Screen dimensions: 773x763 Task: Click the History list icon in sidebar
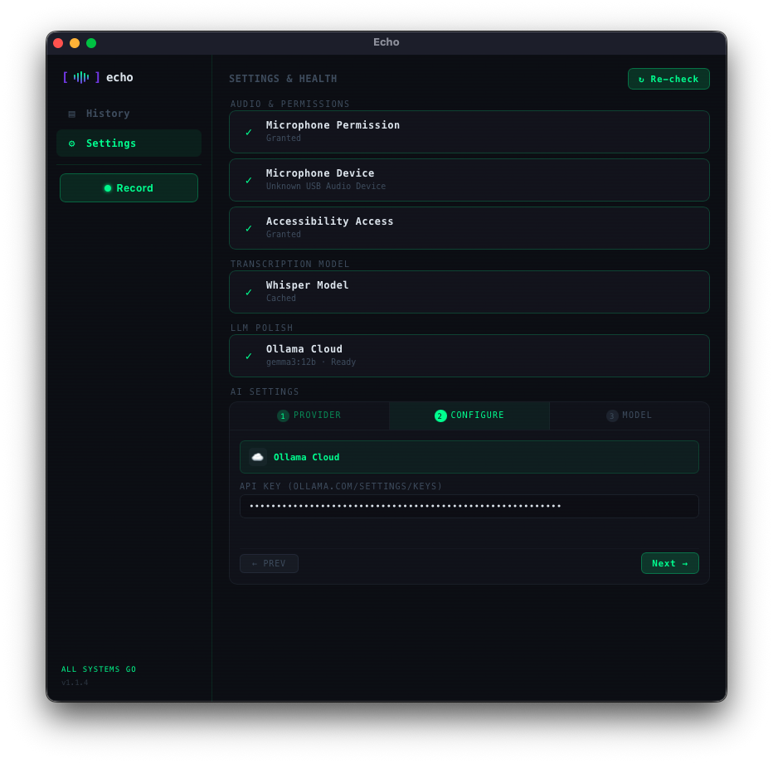click(x=72, y=114)
